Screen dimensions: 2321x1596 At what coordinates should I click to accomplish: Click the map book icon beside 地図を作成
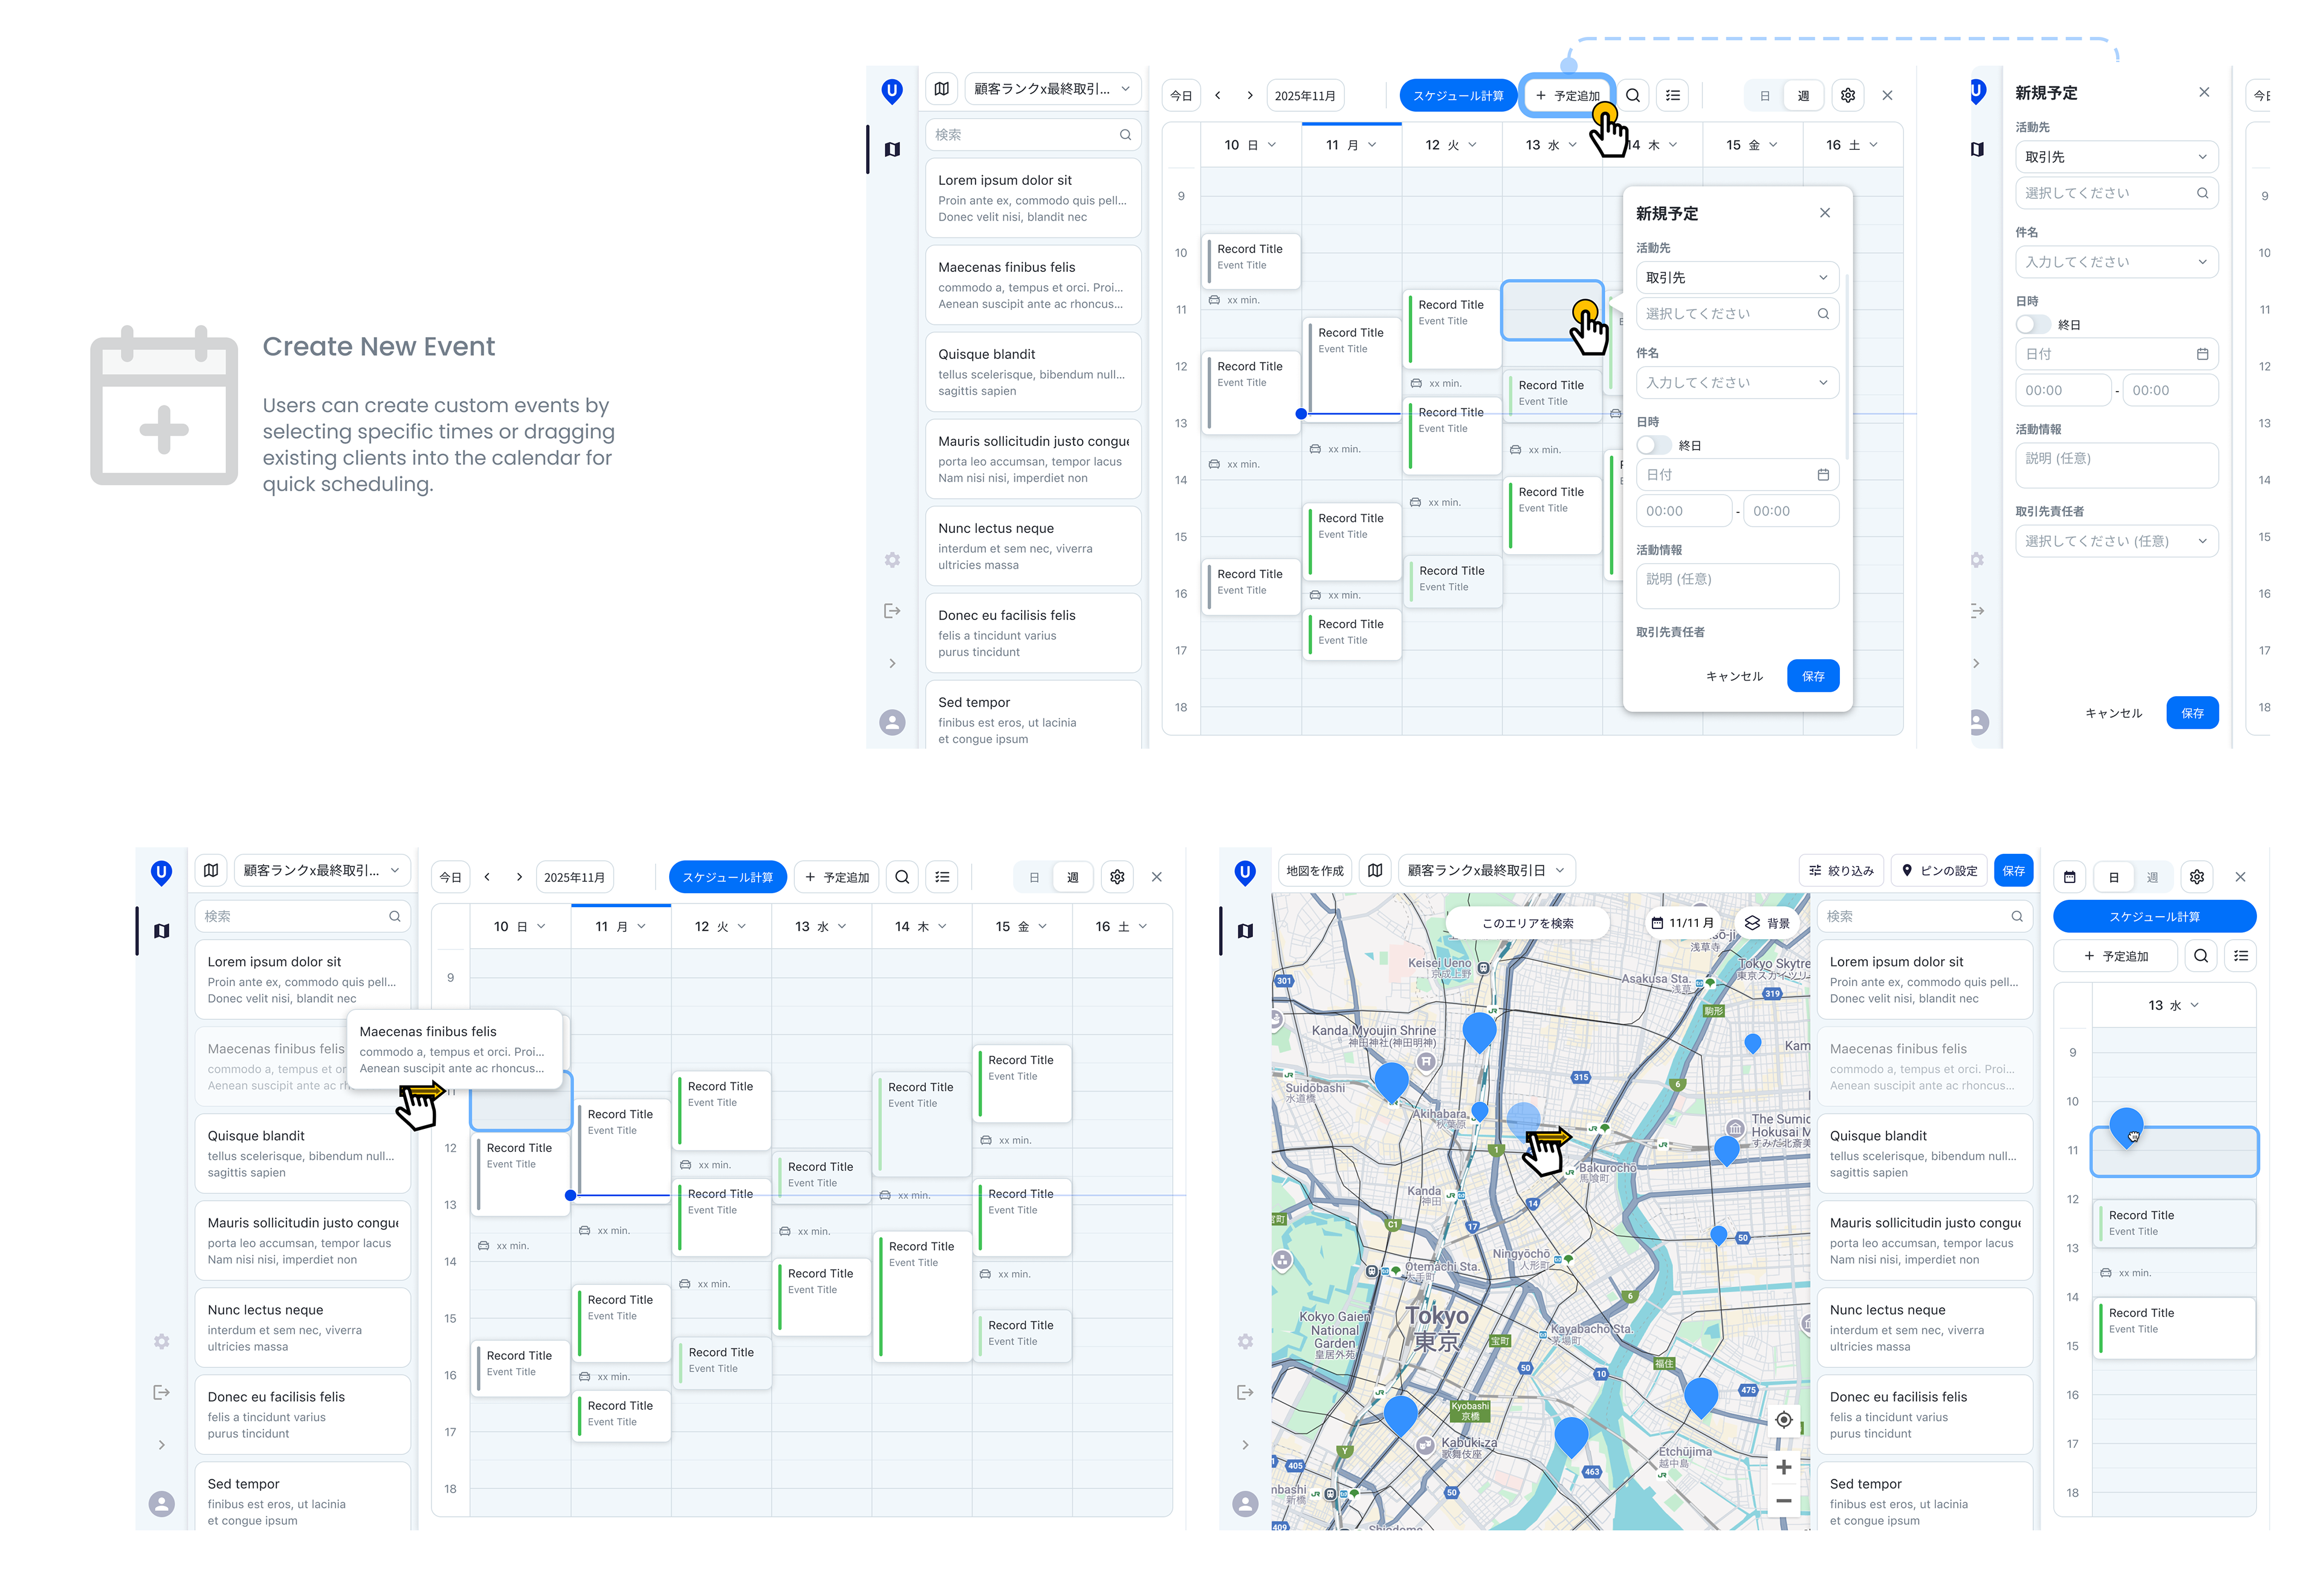pos(1375,871)
